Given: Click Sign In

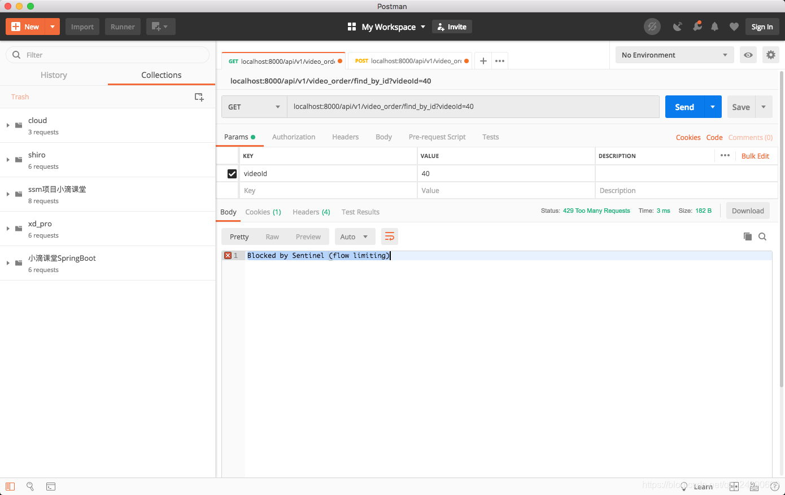Looking at the screenshot, I should click(762, 27).
